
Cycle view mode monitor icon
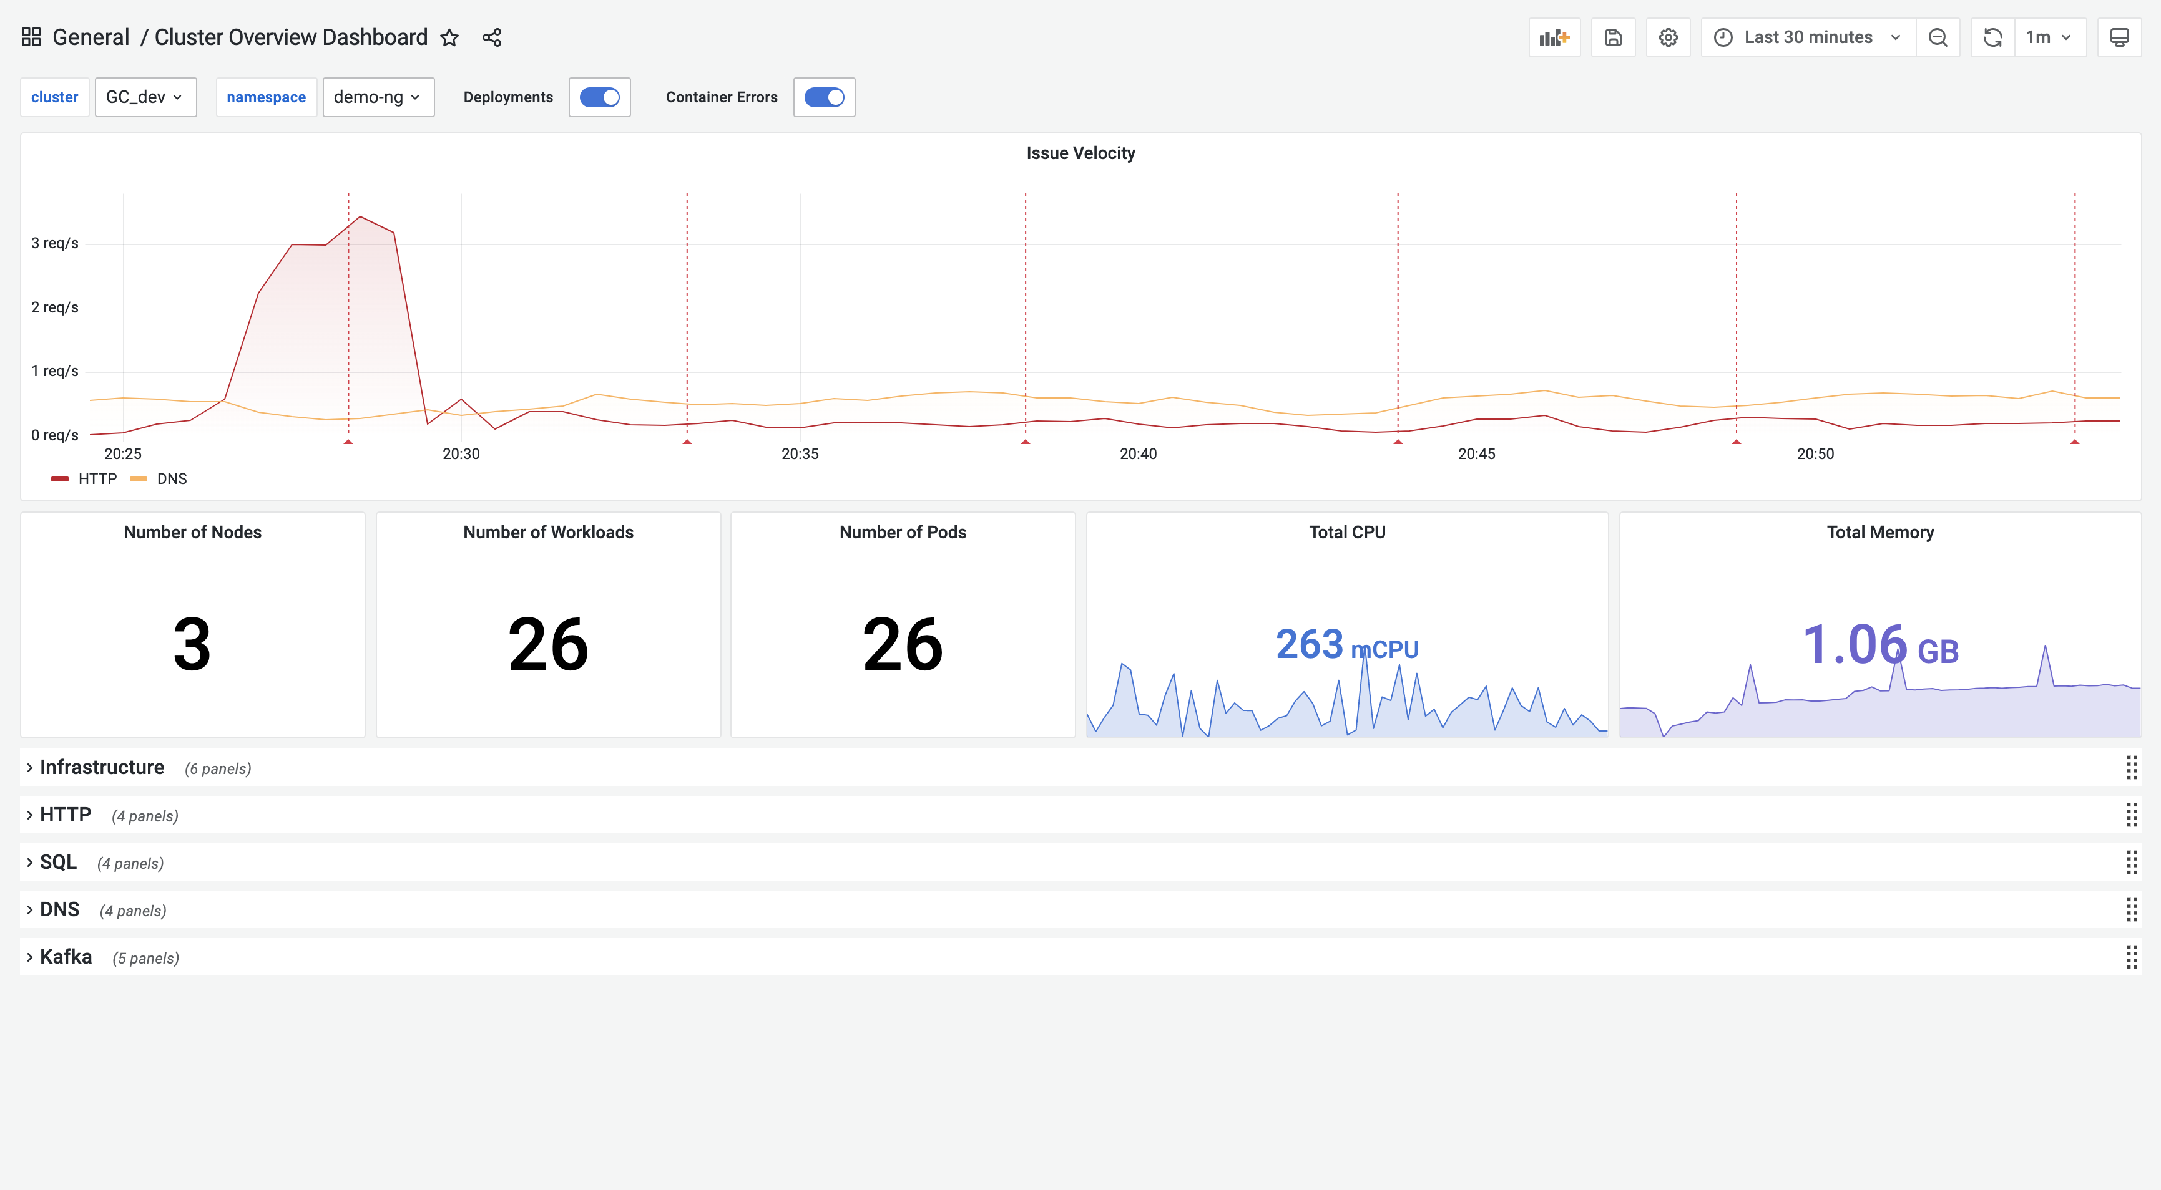click(2119, 37)
